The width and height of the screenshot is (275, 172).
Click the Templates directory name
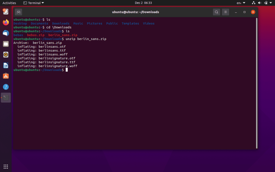click(x=130, y=23)
